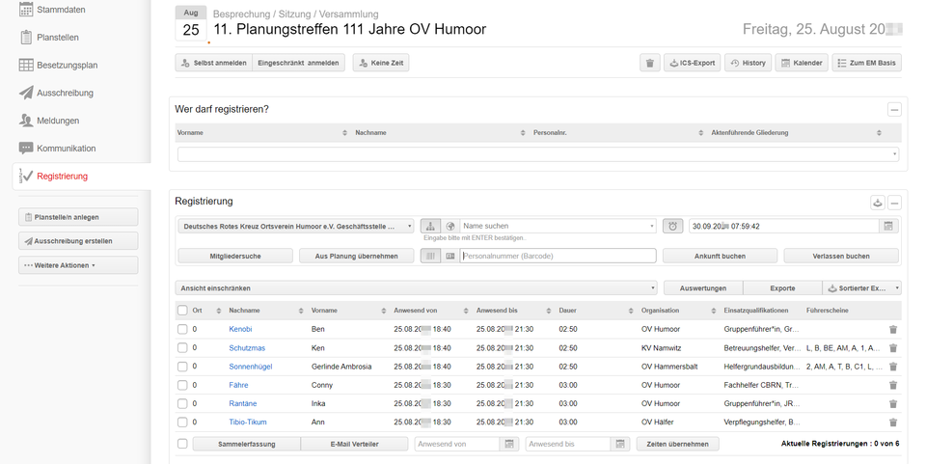The height and width of the screenshot is (464, 926).
Task: Expand the Weitere Aktionen menu
Action: point(78,265)
